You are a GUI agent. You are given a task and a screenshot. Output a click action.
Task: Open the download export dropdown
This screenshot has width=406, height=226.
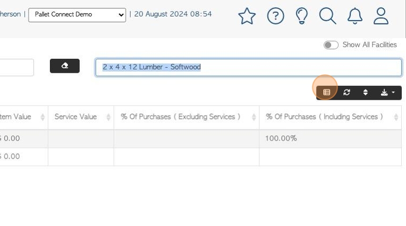387,92
